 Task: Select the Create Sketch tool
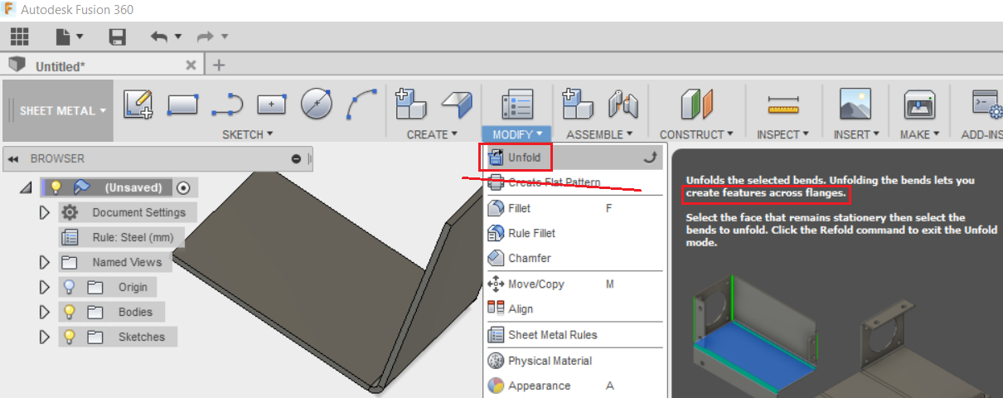[138, 104]
